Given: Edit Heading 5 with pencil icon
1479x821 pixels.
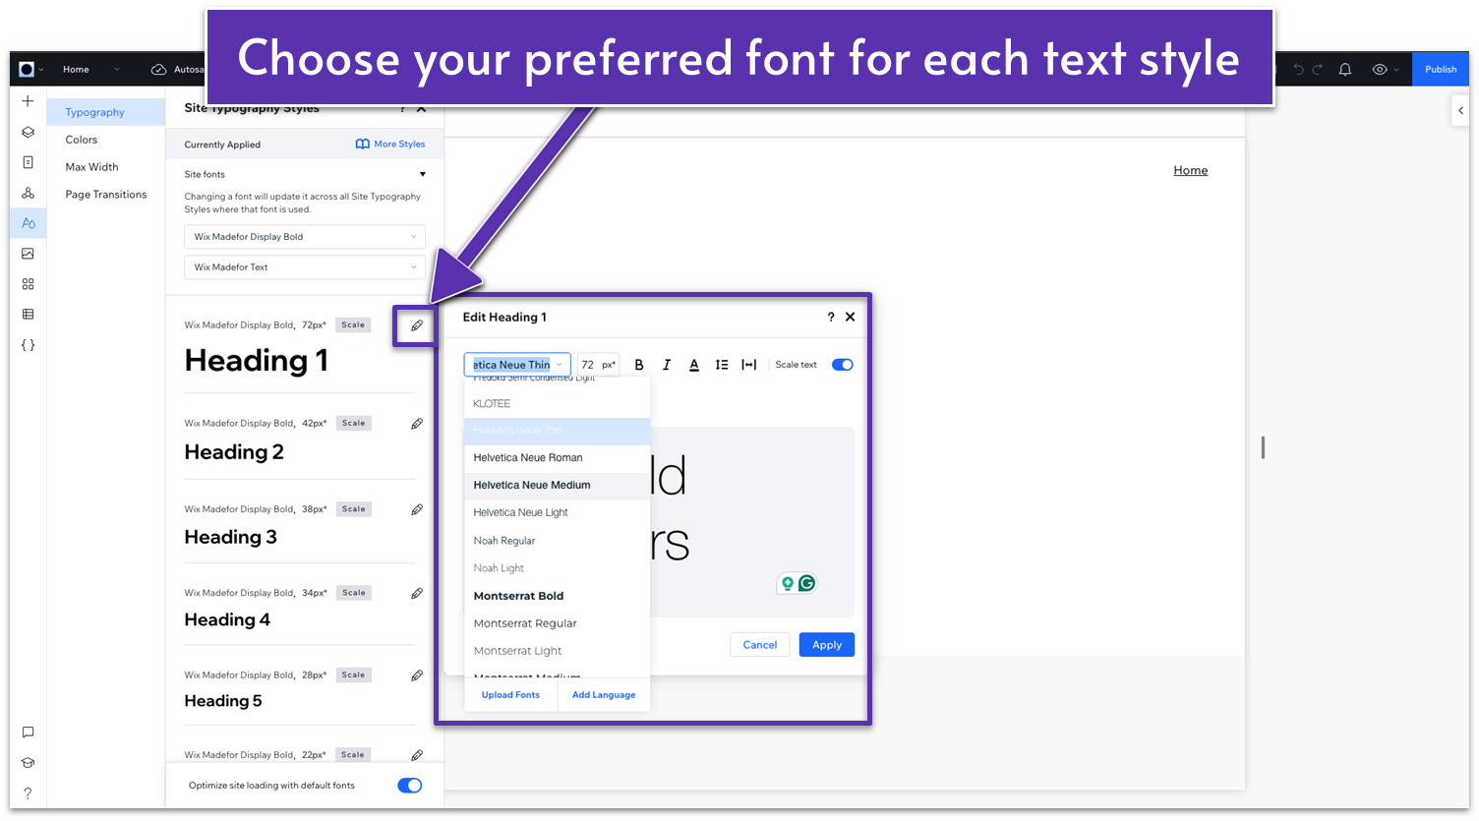Looking at the screenshot, I should click(417, 675).
